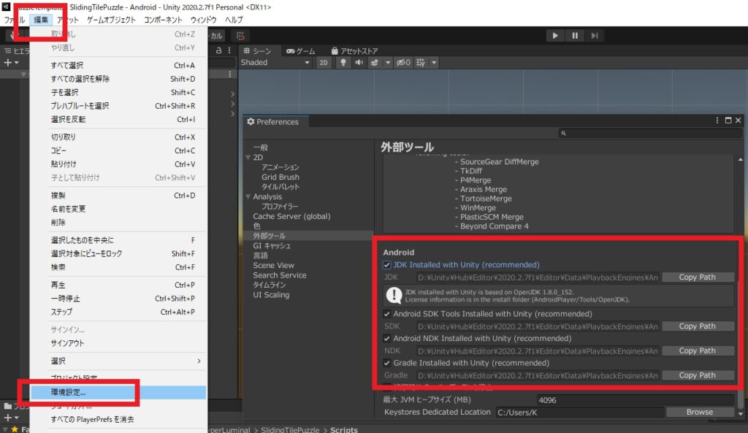Open the Preferences window kebab menu
748x433 pixels.
click(717, 120)
